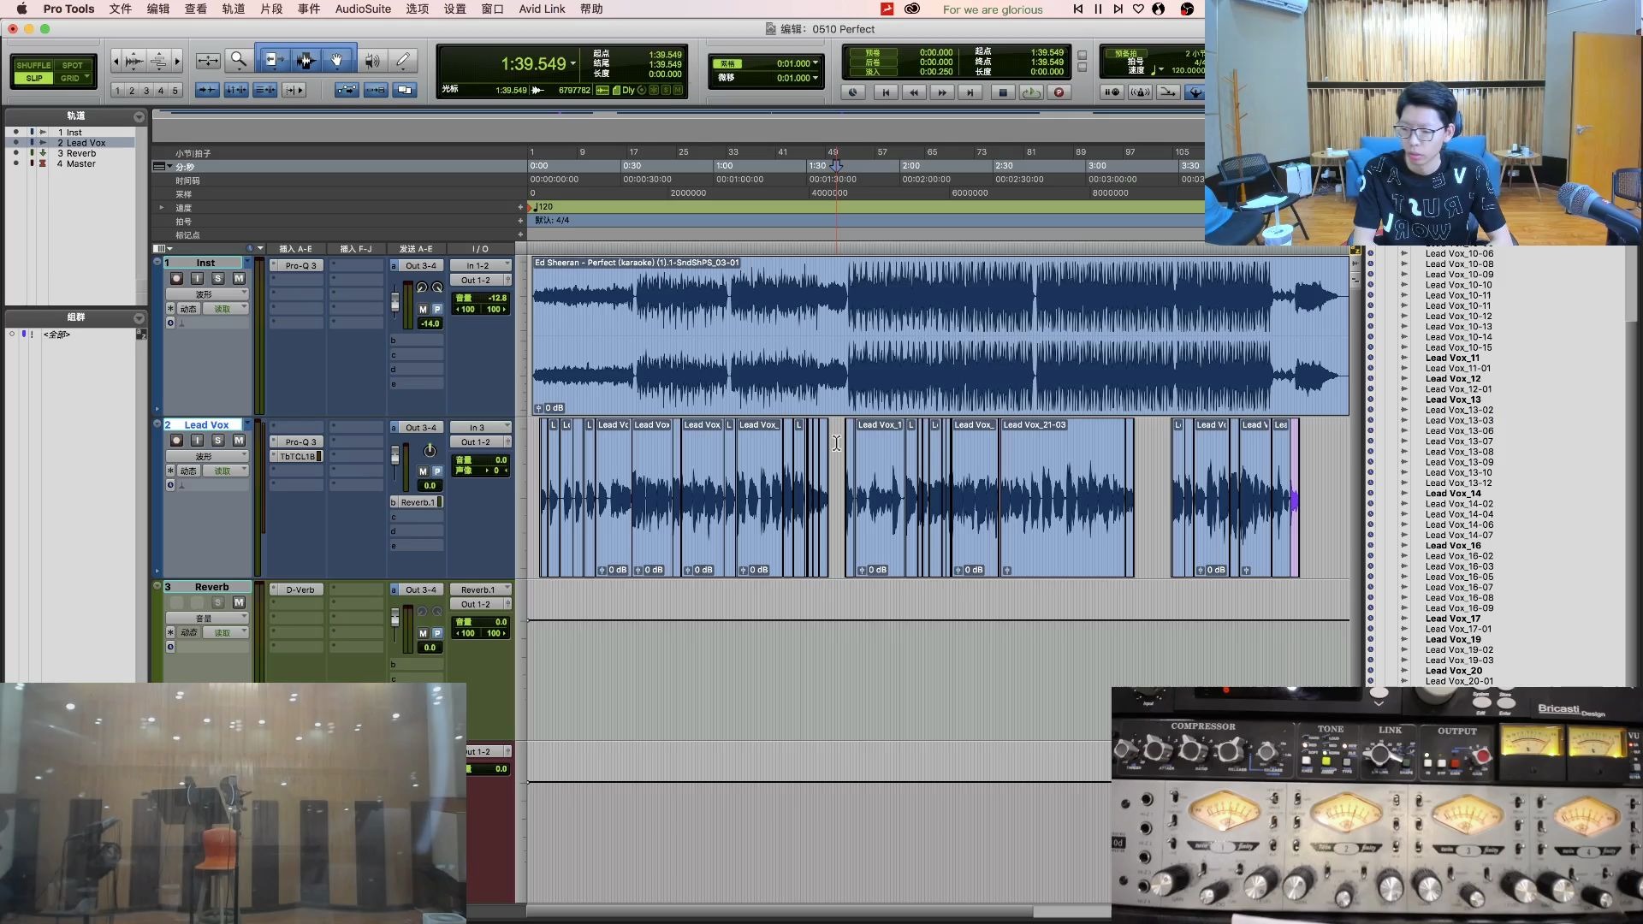1643x924 pixels.
Task: Open the nudge 微移 value dropdown
Action: (x=815, y=78)
